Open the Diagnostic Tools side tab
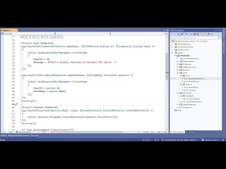The height and width of the screenshot is (169, 226). pos(224,47)
